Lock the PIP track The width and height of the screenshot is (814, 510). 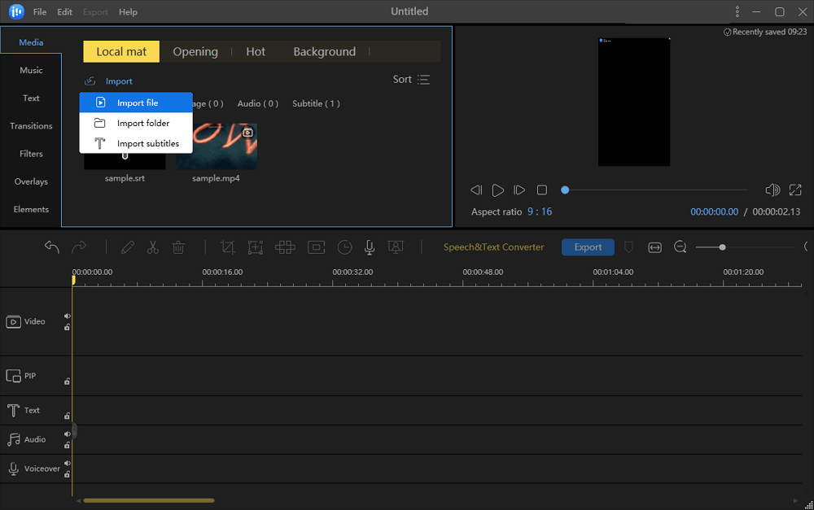(x=68, y=381)
